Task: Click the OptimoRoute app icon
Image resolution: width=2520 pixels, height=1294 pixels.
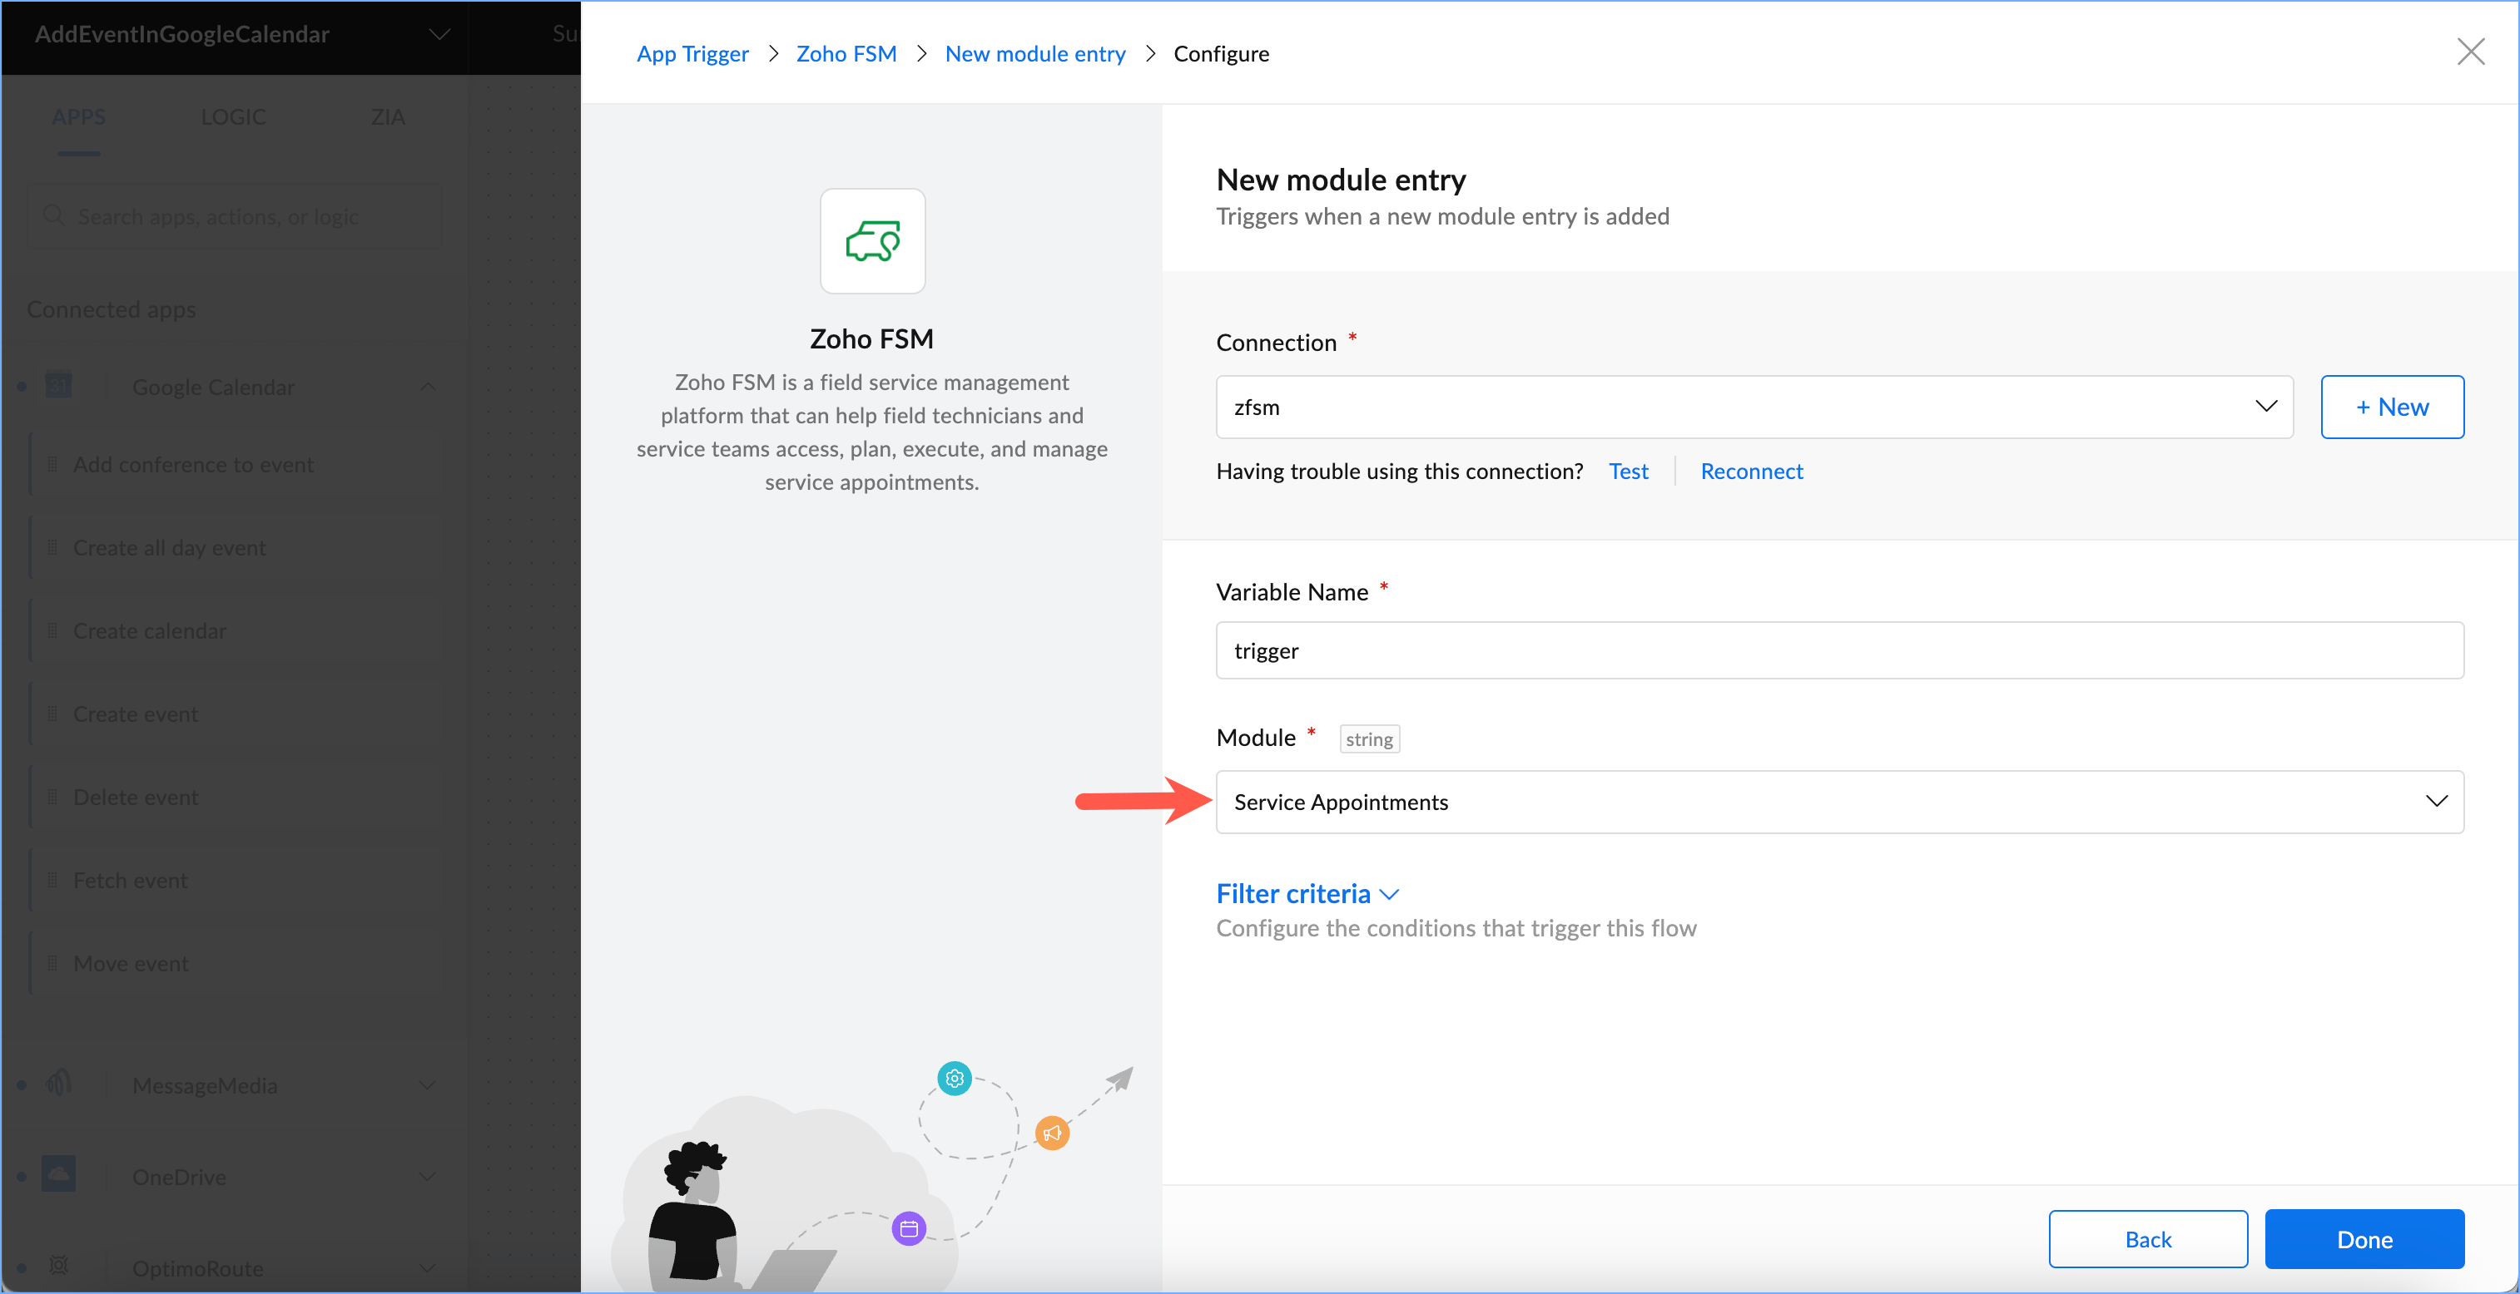Action: tap(59, 1267)
